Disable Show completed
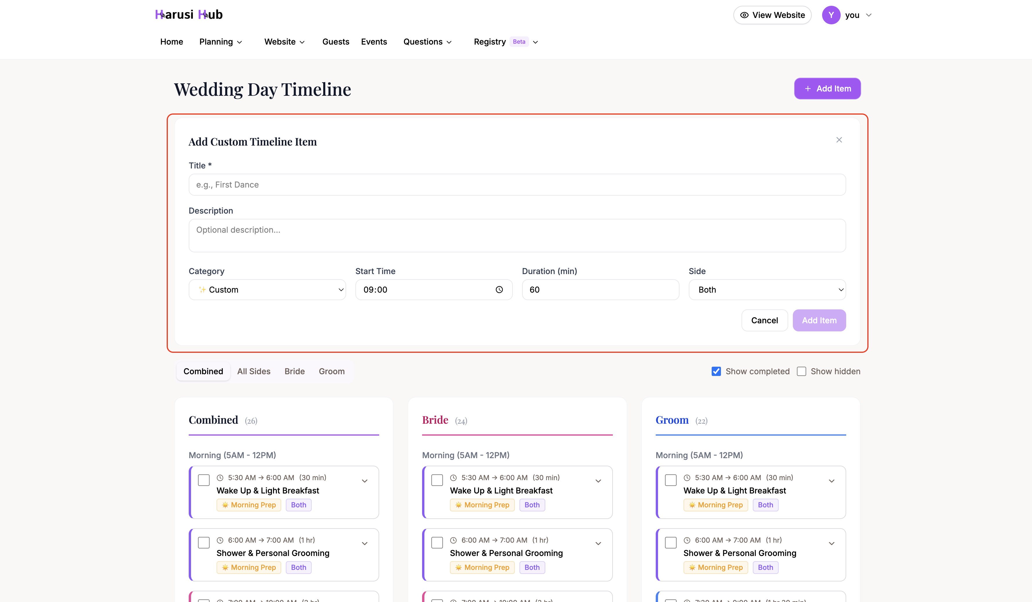The image size is (1032, 602). (716, 371)
